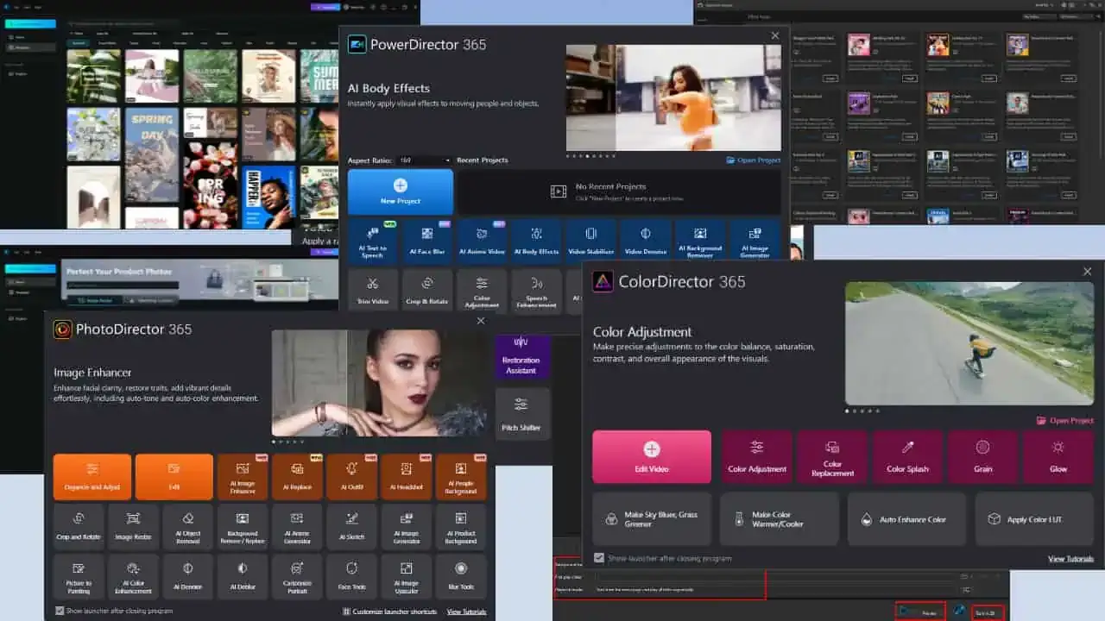Image resolution: width=1105 pixels, height=621 pixels.
Task: Open Video Stabilizer in PowerDirector
Action: click(x=591, y=241)
